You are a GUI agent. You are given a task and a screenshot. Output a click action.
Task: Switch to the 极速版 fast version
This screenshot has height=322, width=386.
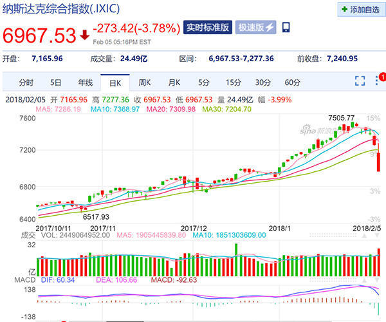(x=256, y=27)
